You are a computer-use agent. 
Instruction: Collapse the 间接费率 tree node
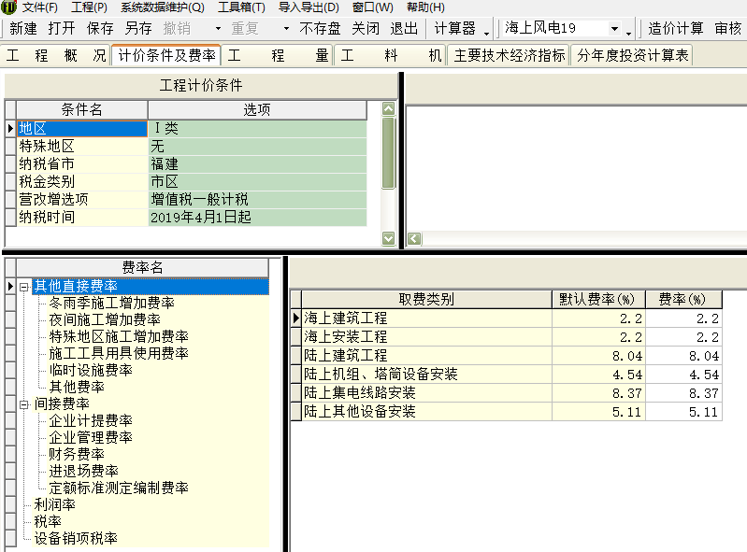click(x=24, y=404)
